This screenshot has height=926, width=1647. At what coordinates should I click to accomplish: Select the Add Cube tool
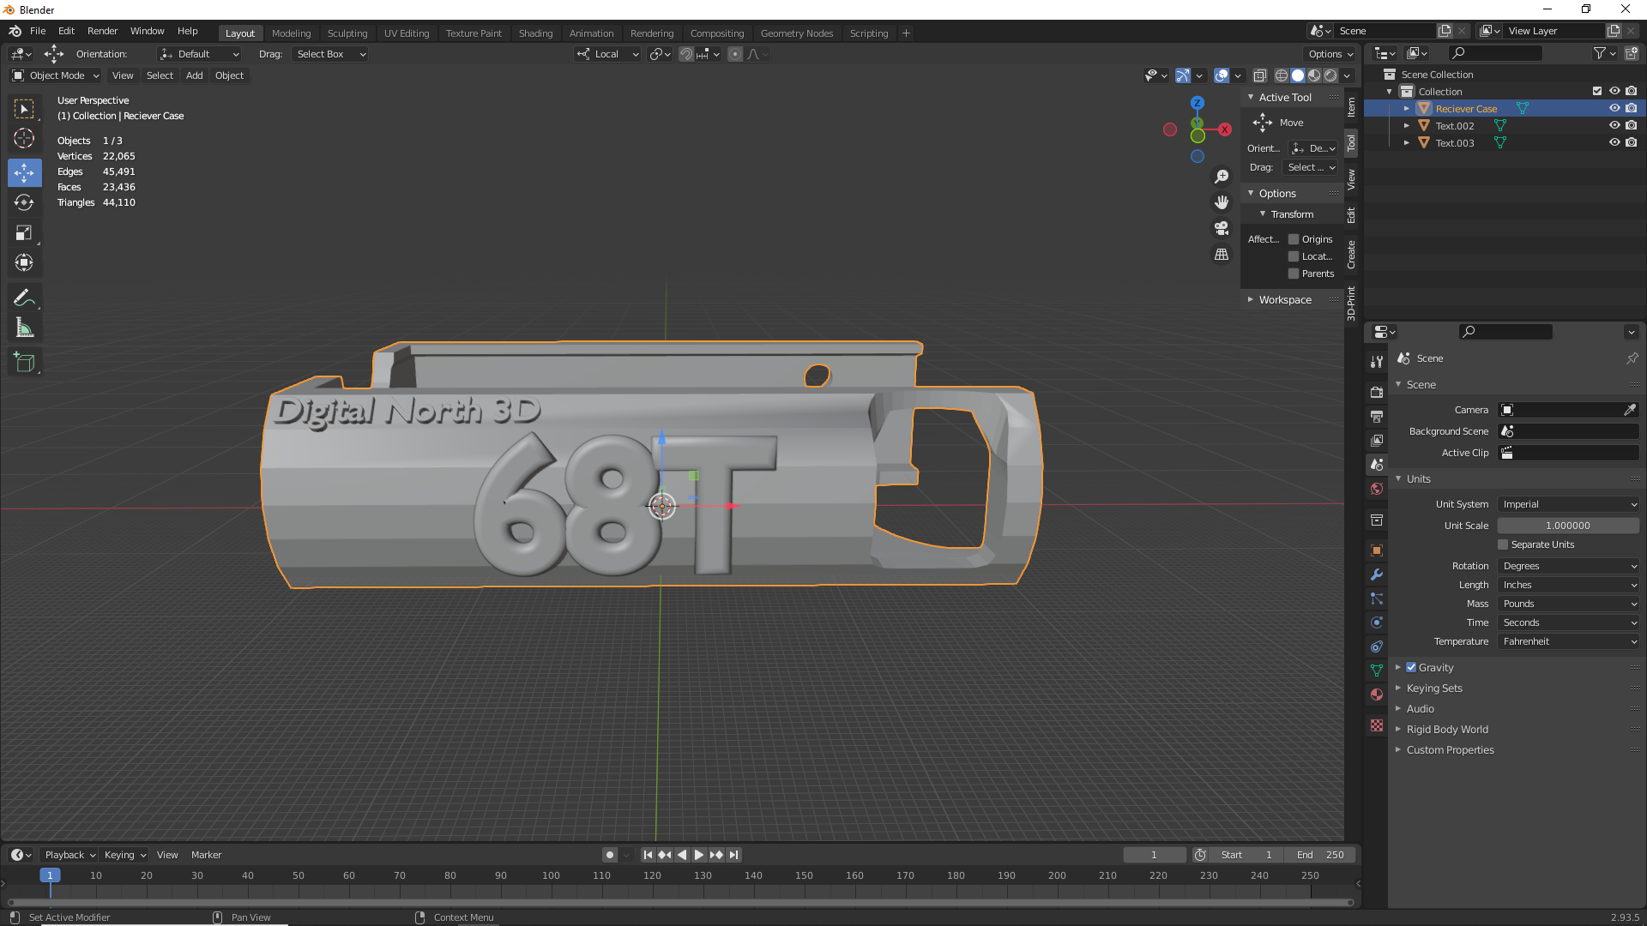[x=24, y=363]
